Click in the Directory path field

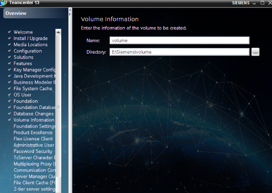[x=179, y=52]
